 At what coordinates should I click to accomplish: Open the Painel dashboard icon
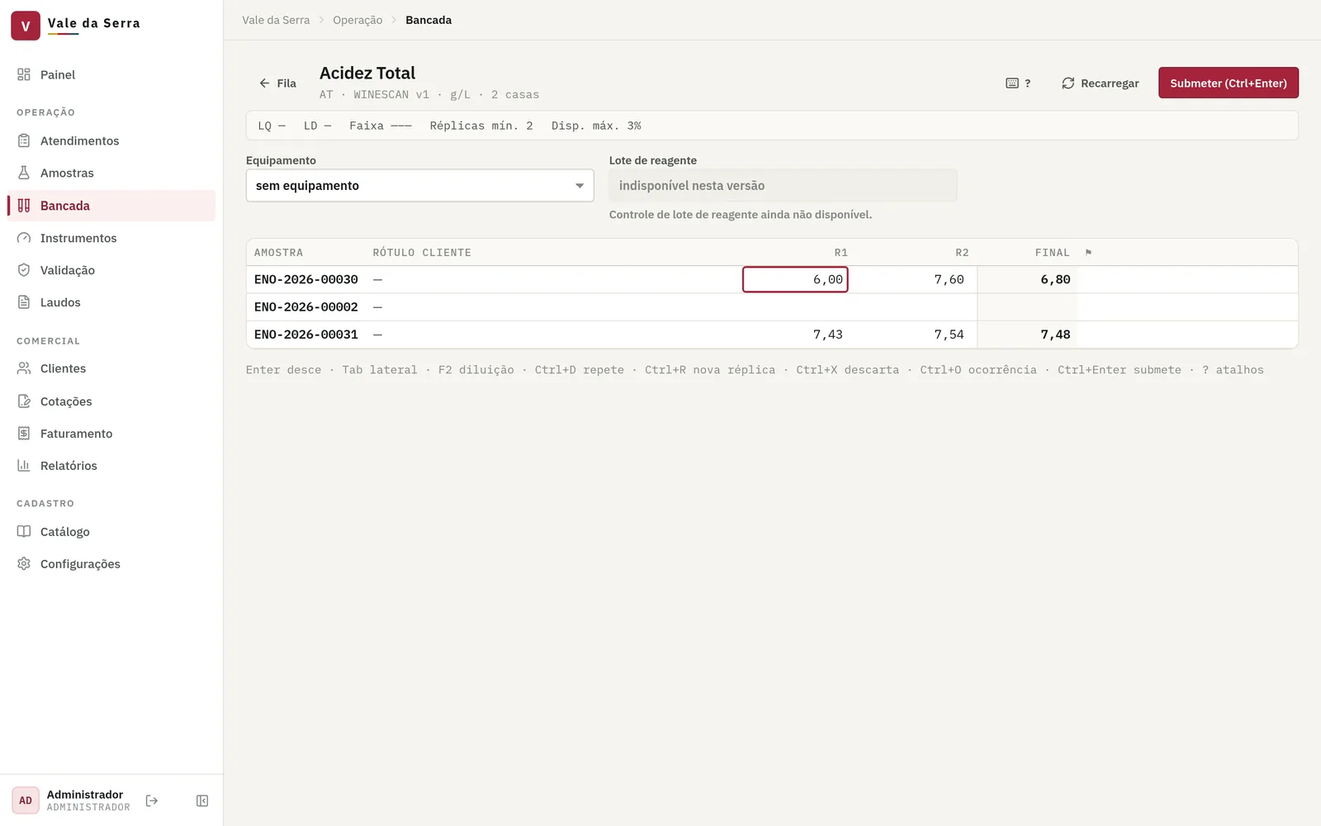tap(24, 74)
